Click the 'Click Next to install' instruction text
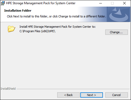Screen dimensions: 131x100 point(56,16)
